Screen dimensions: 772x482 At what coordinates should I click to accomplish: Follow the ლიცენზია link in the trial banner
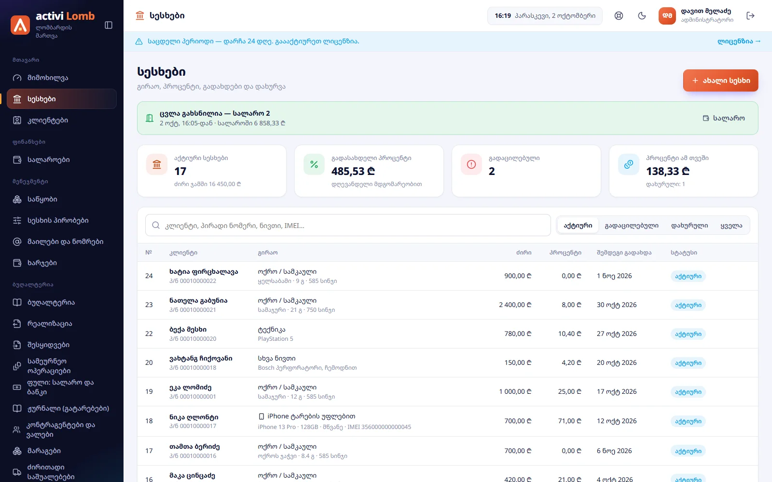point(739,41)
